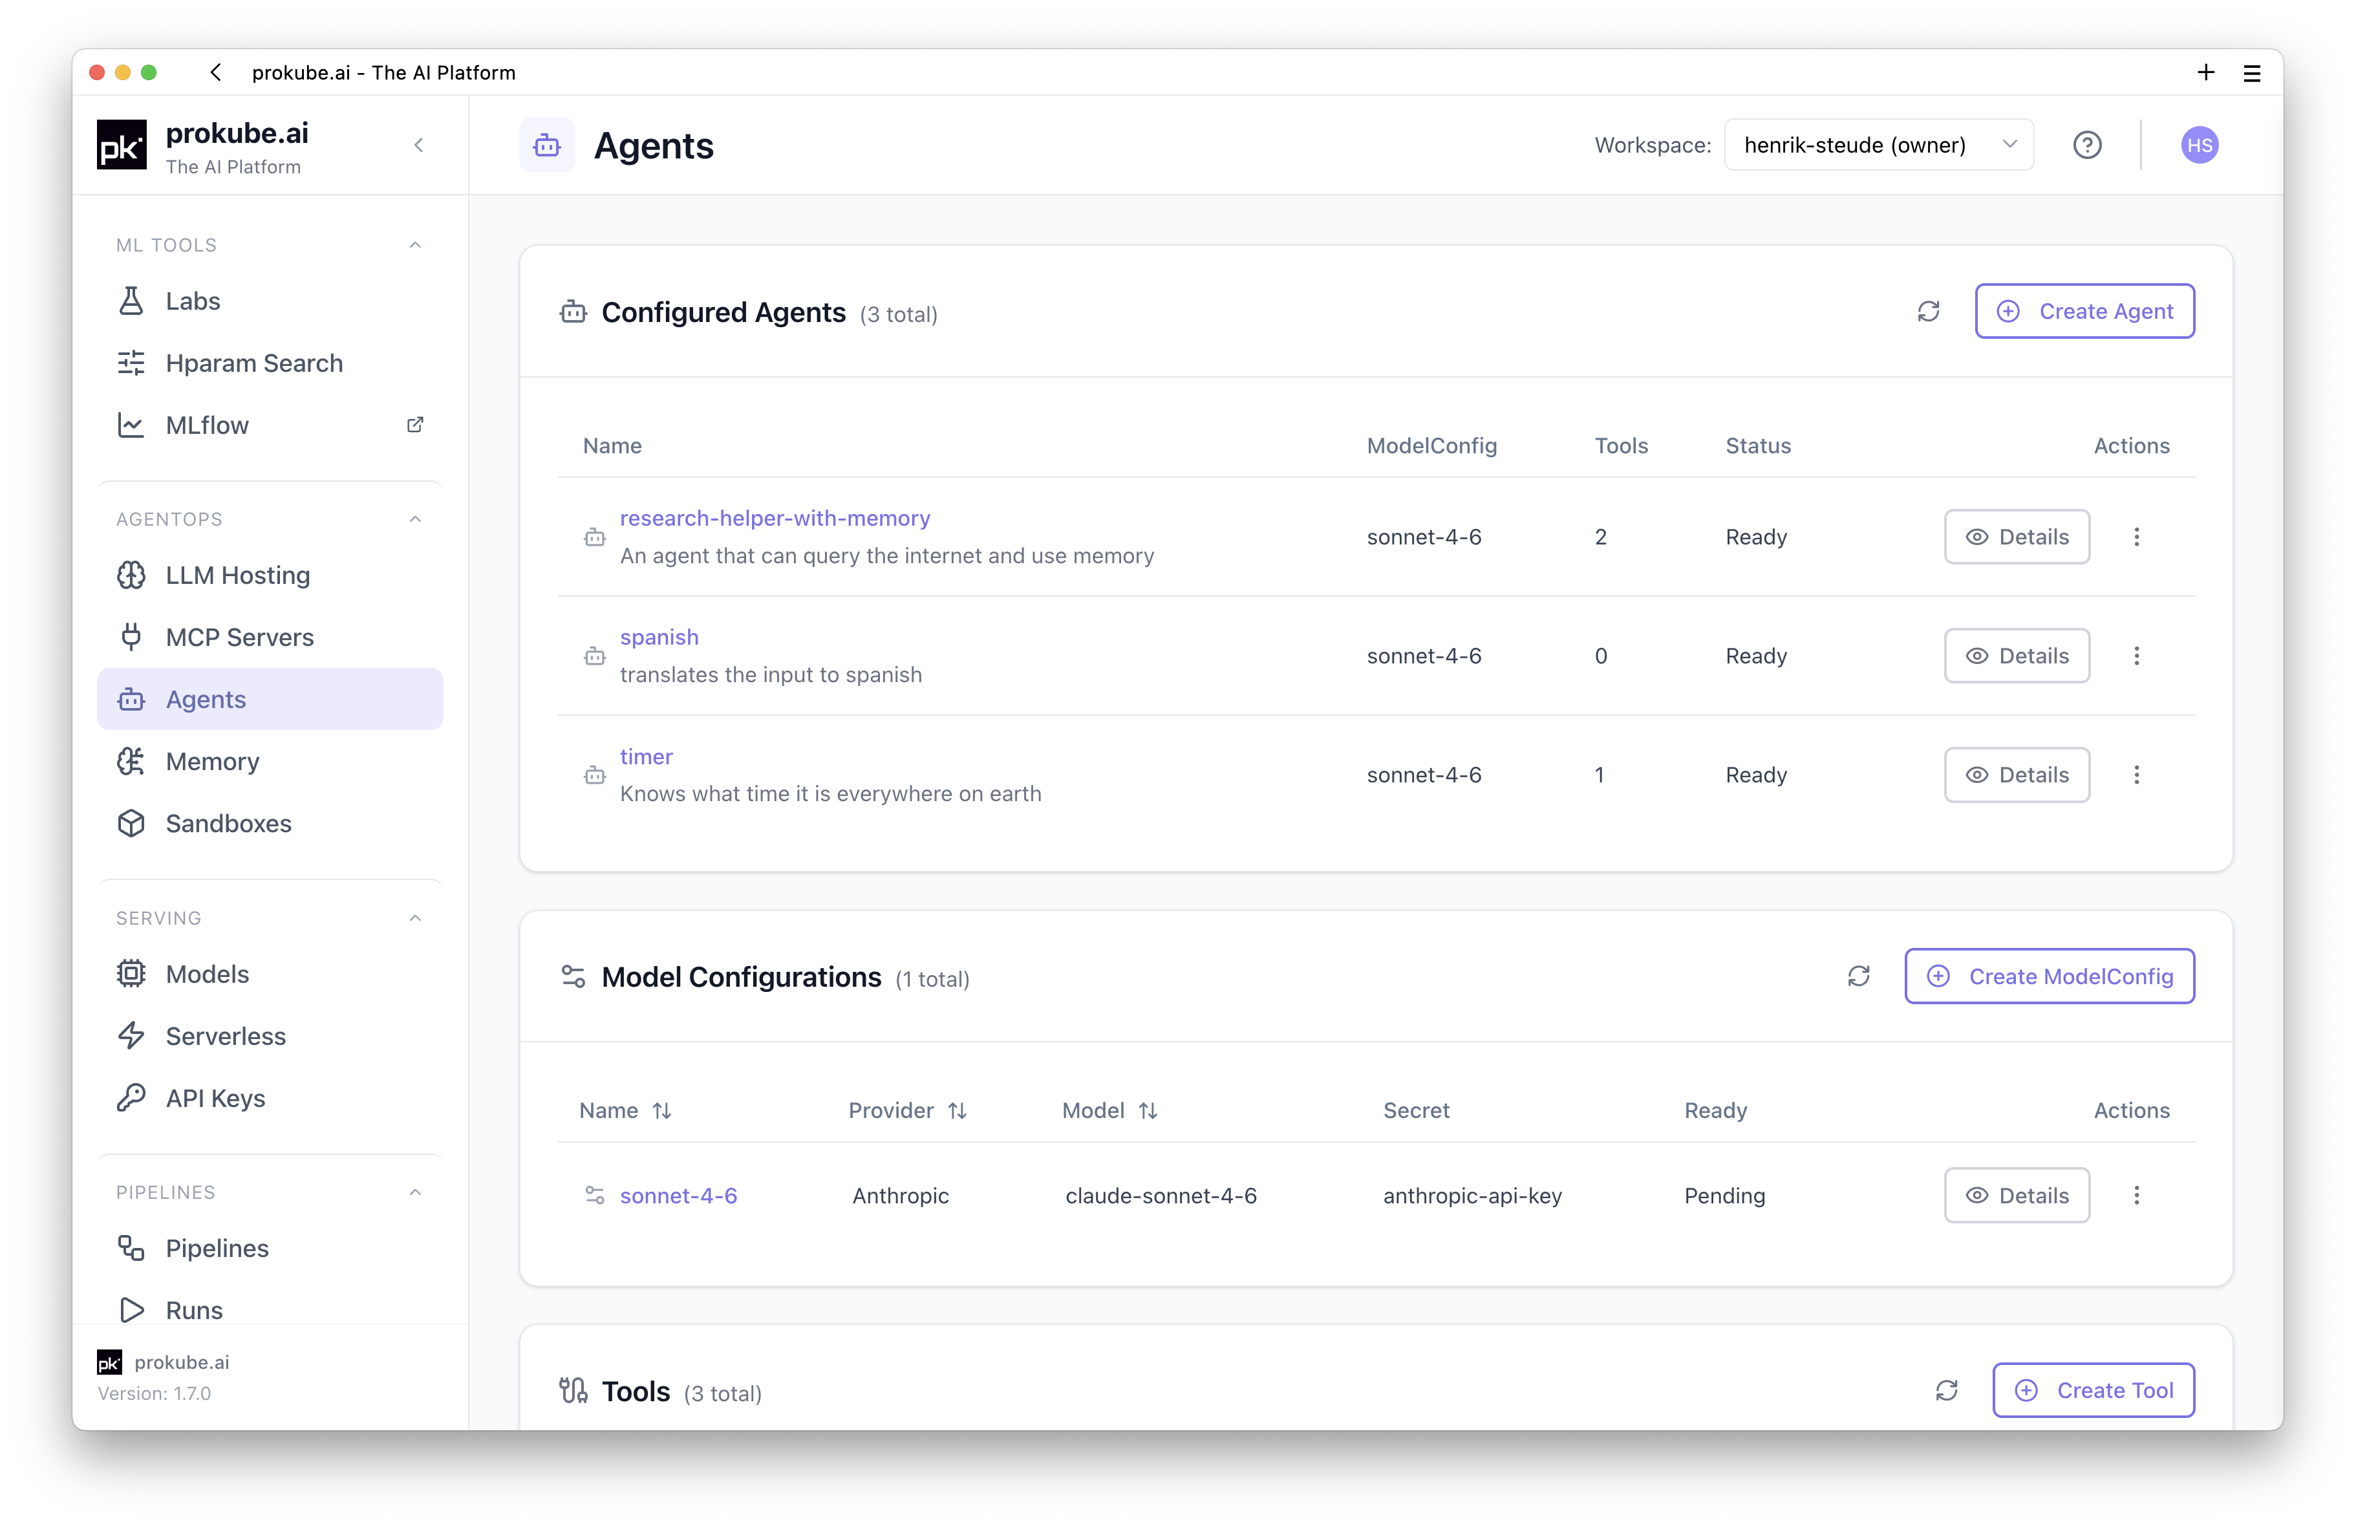Open API Keys in the sidebar
2356x1526 pixels.
coord(269,1098)
